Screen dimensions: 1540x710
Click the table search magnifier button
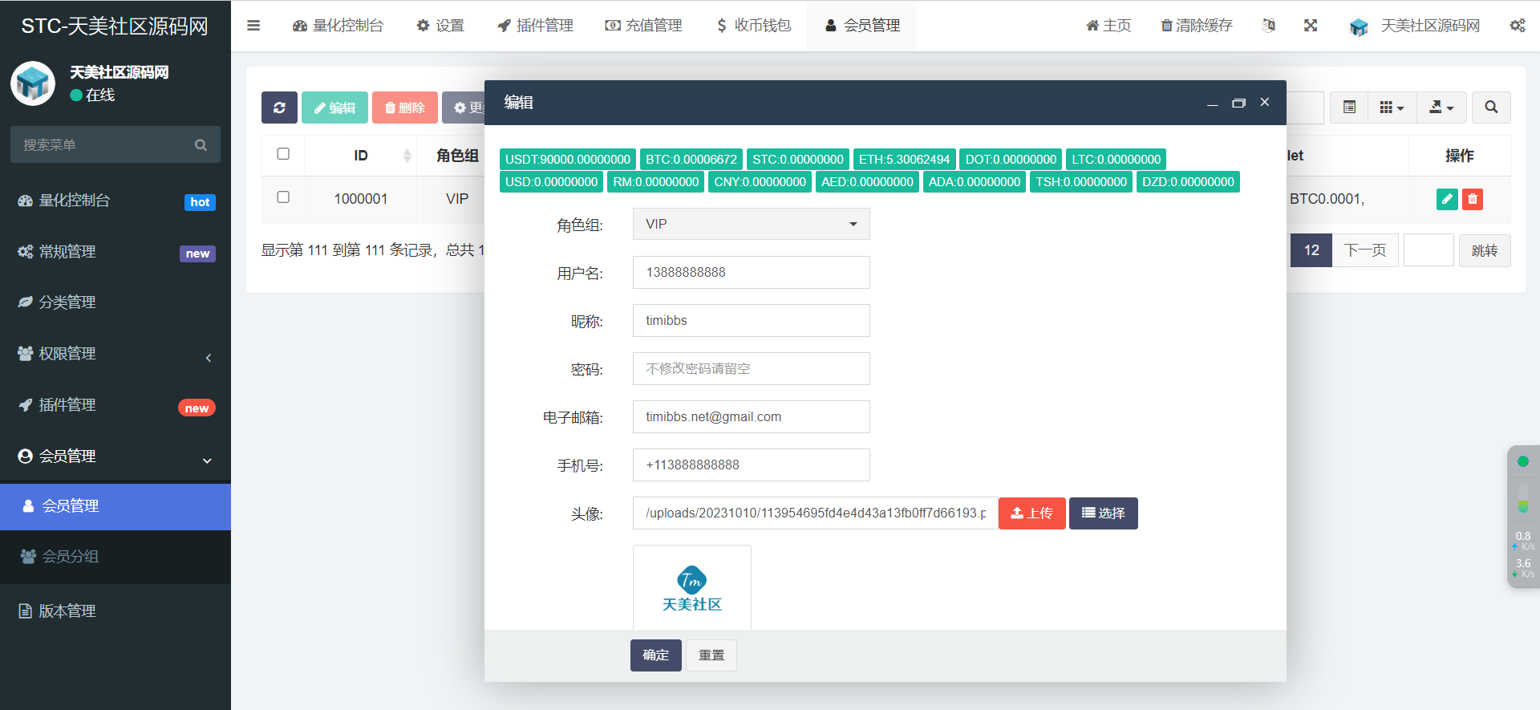point(1491,108)
